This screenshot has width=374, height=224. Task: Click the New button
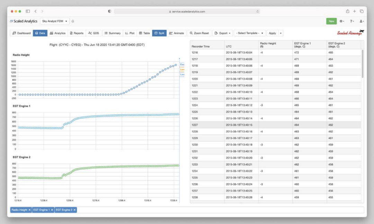point(331,21)
